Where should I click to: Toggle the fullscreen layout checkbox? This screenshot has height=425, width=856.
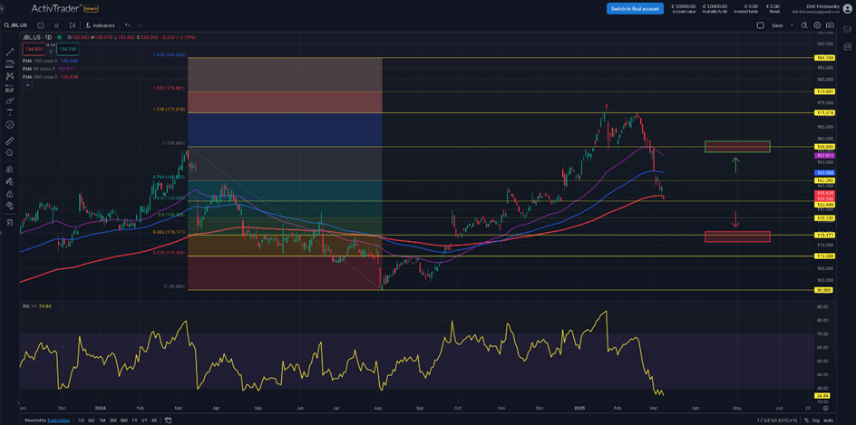760,25
